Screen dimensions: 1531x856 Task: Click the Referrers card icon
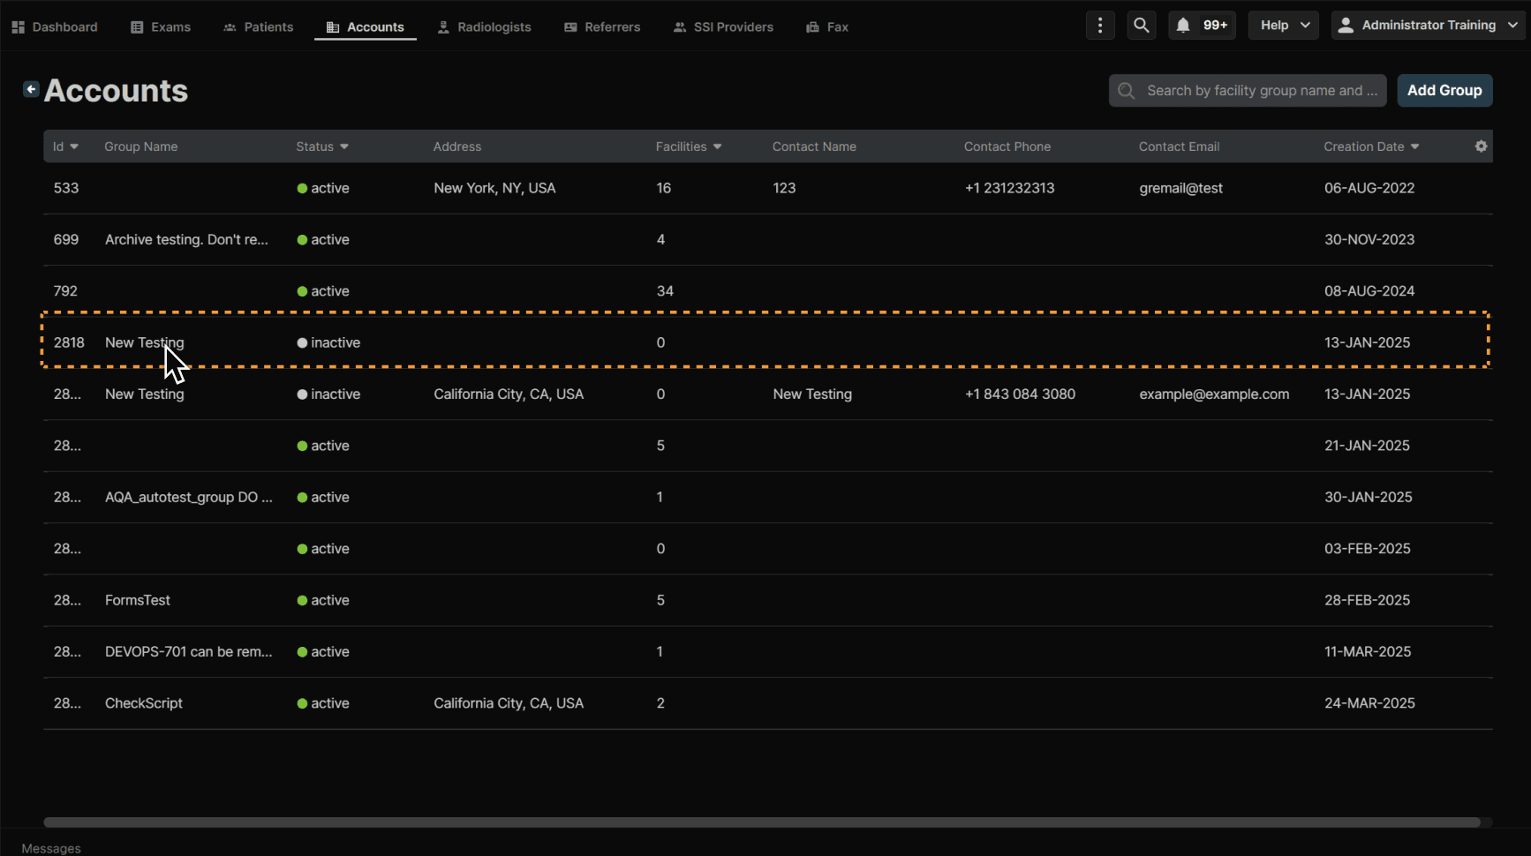coord(570,27)
